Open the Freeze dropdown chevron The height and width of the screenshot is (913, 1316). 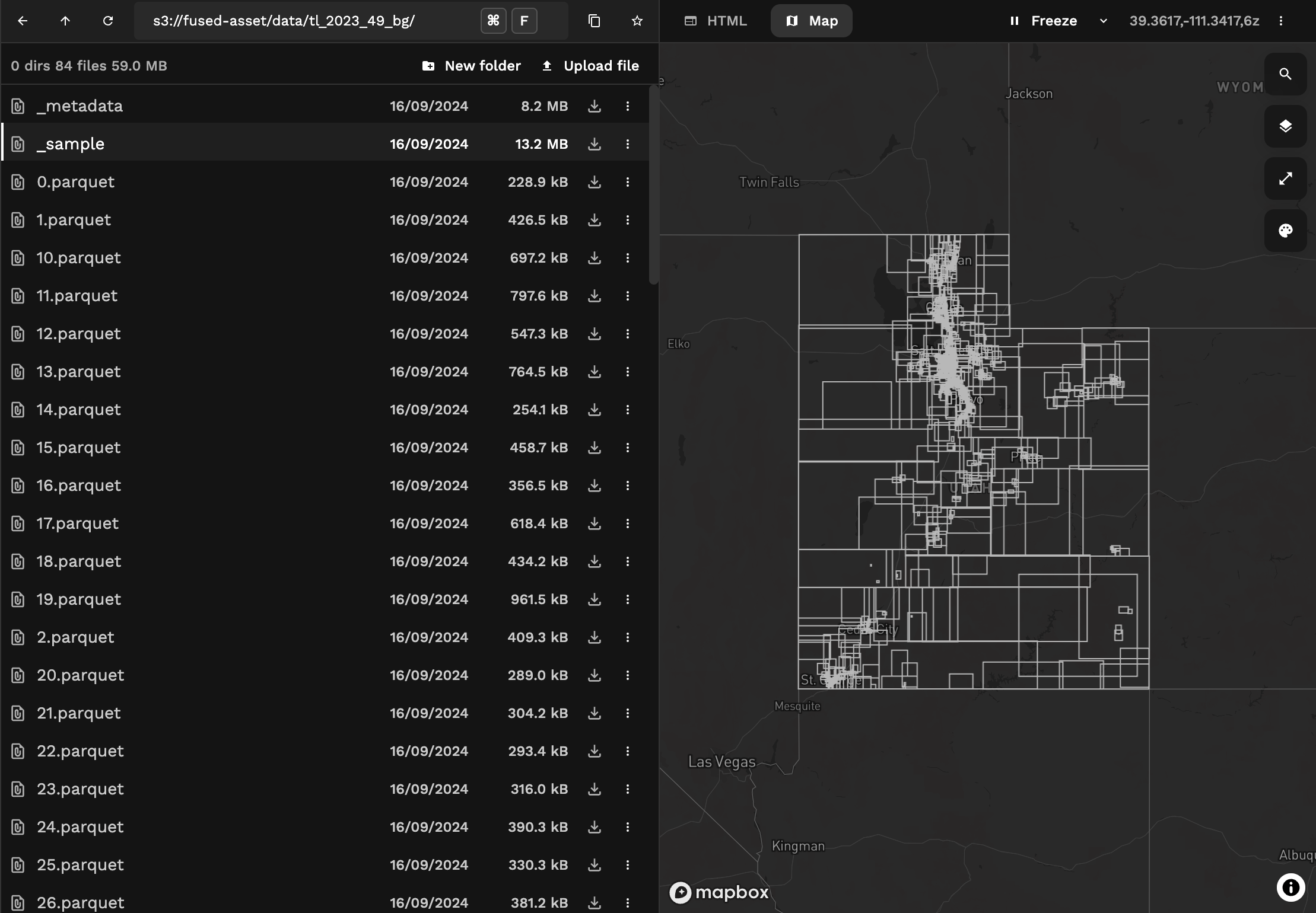pos(1103,21)
